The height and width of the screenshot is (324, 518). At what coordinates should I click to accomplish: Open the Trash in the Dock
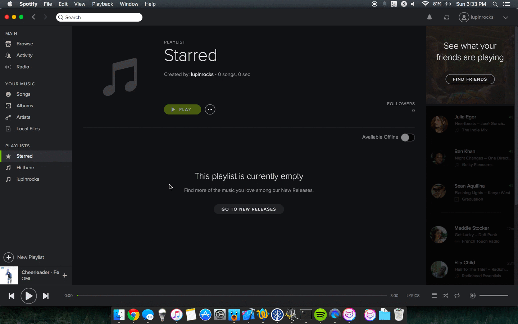399,315
